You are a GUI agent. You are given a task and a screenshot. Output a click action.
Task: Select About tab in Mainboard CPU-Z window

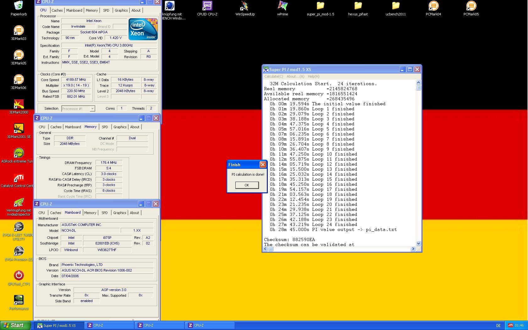coord(135,213)
